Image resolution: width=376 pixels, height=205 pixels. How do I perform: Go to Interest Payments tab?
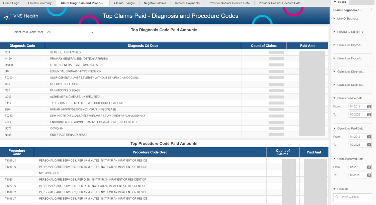point(187,3)
